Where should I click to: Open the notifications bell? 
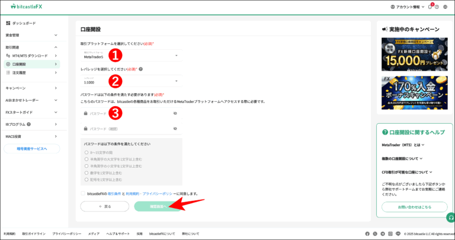tap(430, 7)
